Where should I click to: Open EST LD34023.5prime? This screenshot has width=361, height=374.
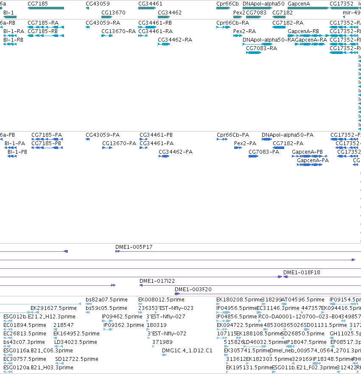coord(76,342)
